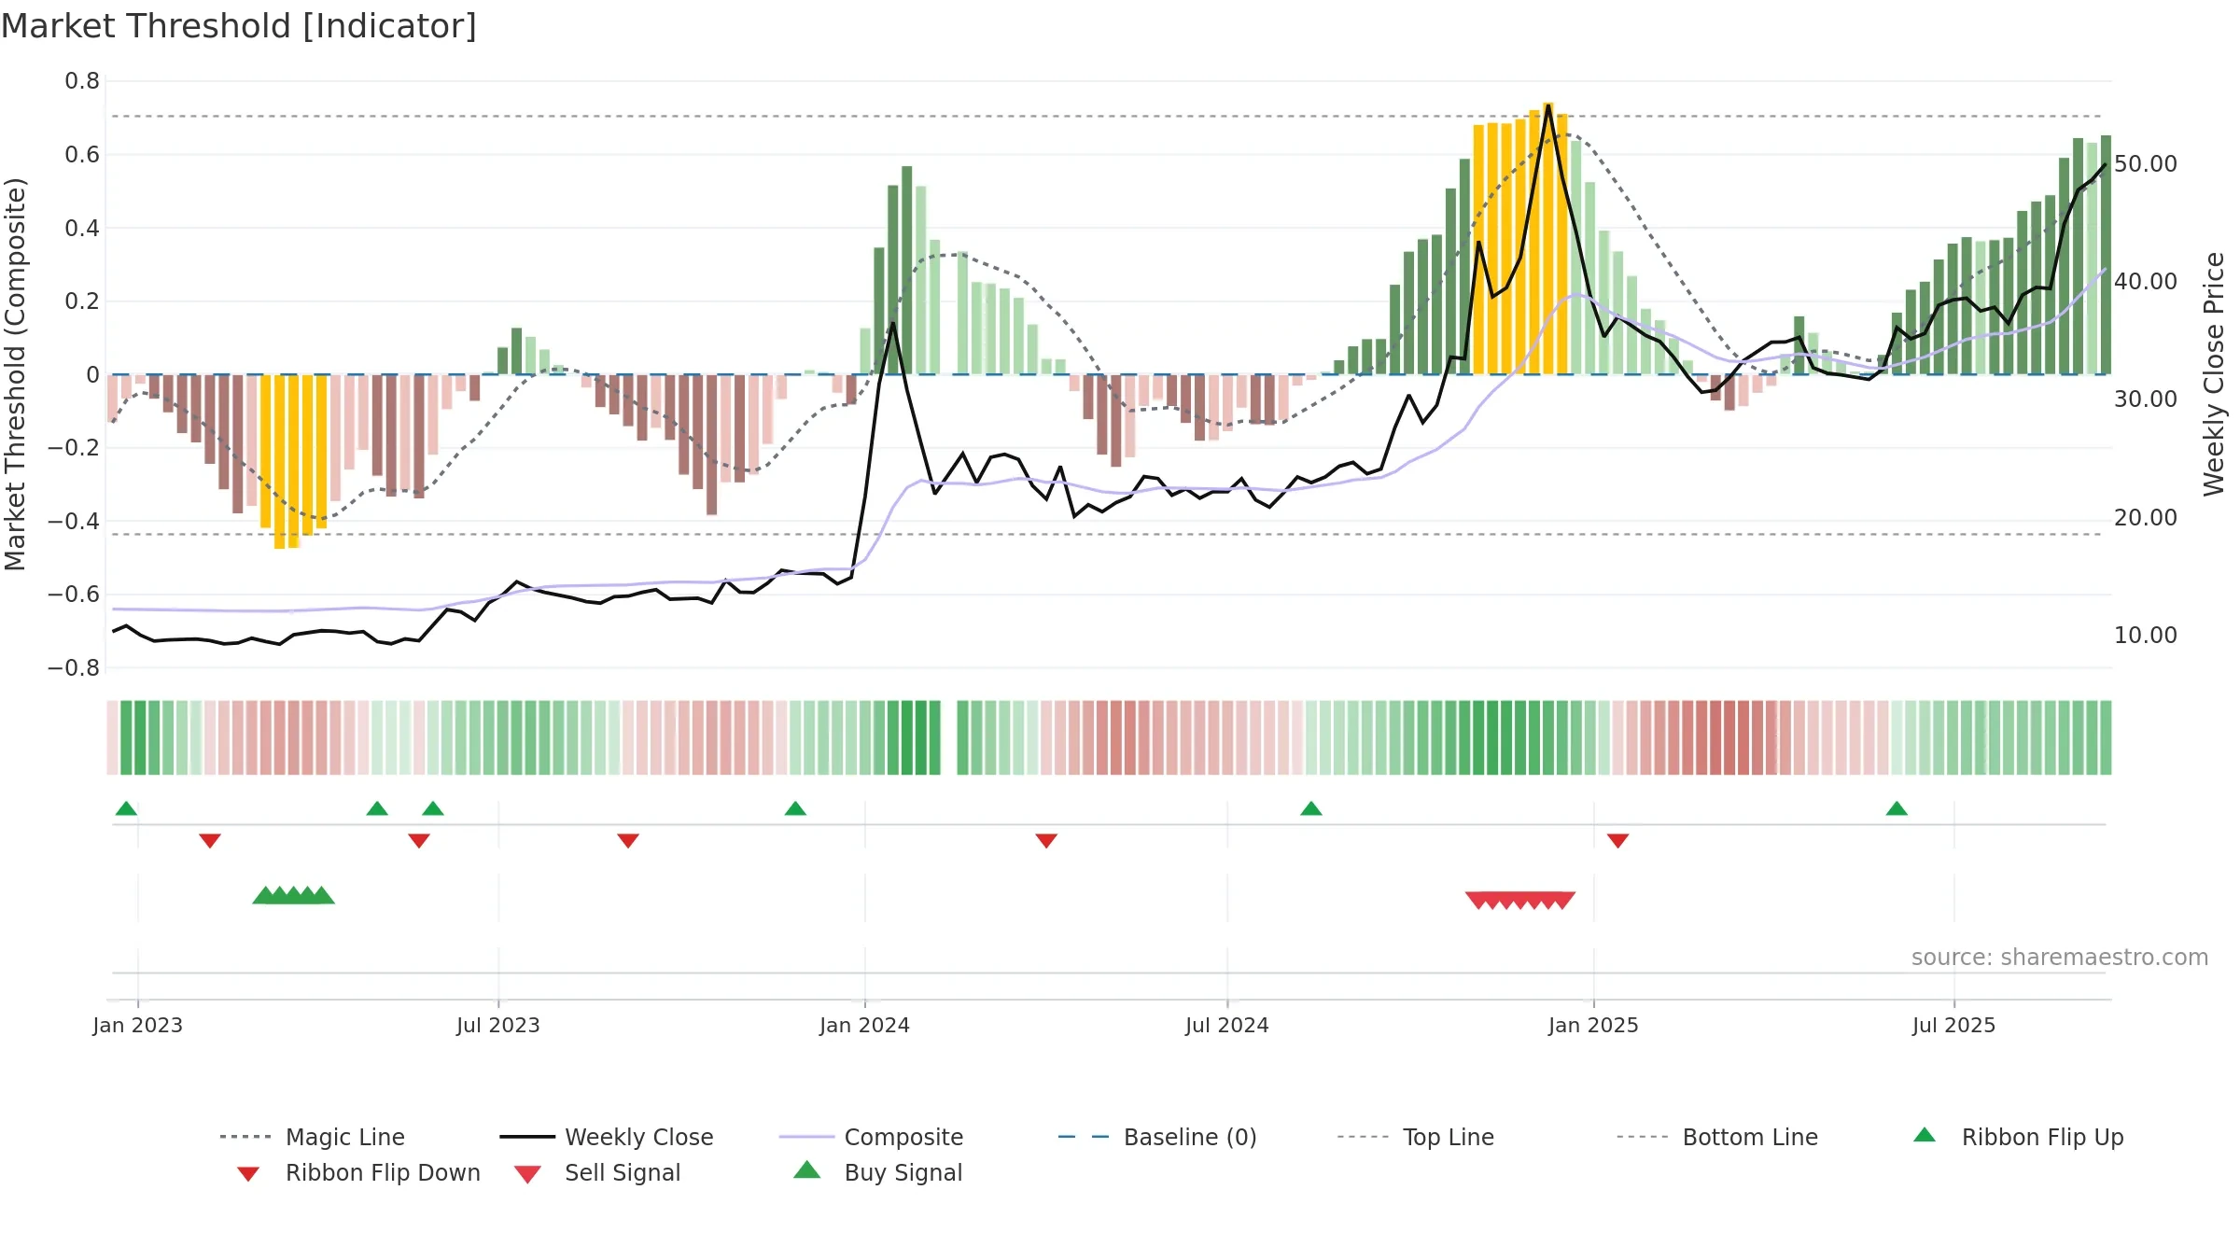Toggle the Buy Signal legend entry
2240x1260 pixels.
tap(877, 1172)
